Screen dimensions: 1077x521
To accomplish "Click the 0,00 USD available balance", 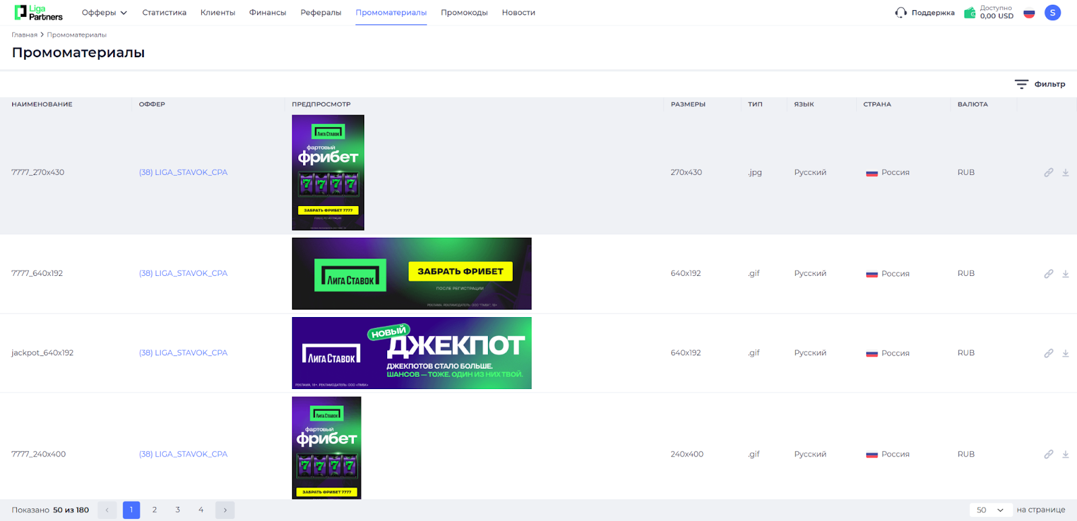I will tap(997, 16).
